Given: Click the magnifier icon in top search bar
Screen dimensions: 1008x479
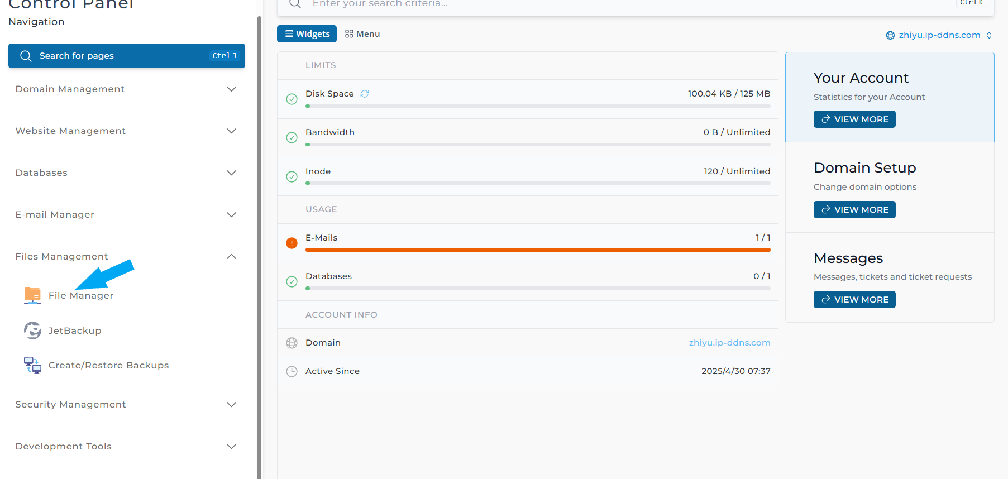Looking at the screenshot, I should pyautogui.click(x=295, y=4).
